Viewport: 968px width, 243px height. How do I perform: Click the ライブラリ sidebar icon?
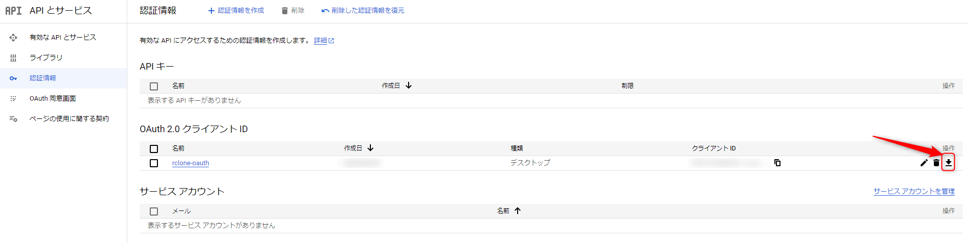point(13,58)
